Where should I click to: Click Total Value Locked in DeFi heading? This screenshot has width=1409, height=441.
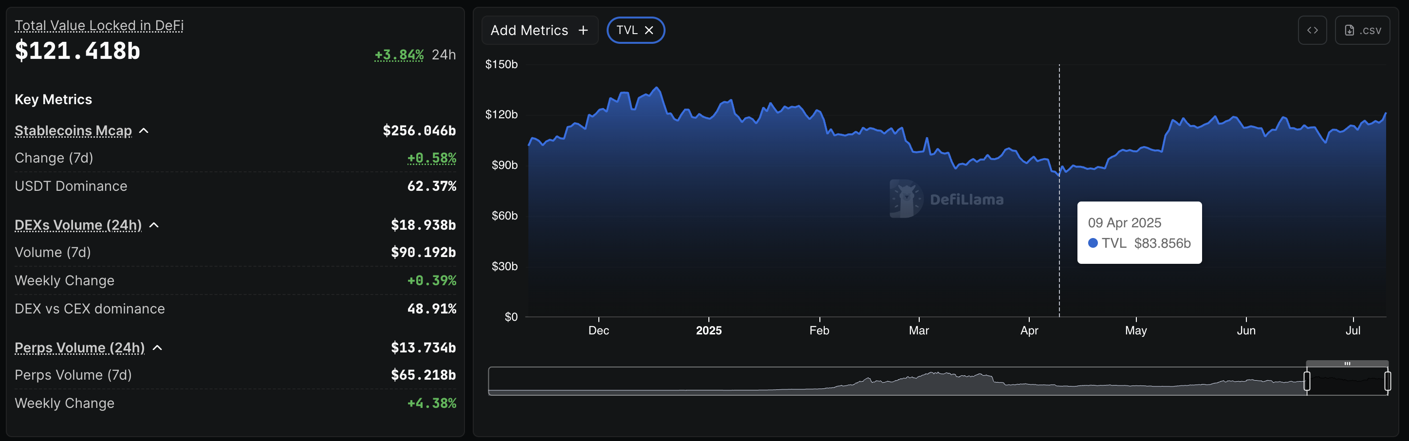pyautogui.click(x=99, y=25)
